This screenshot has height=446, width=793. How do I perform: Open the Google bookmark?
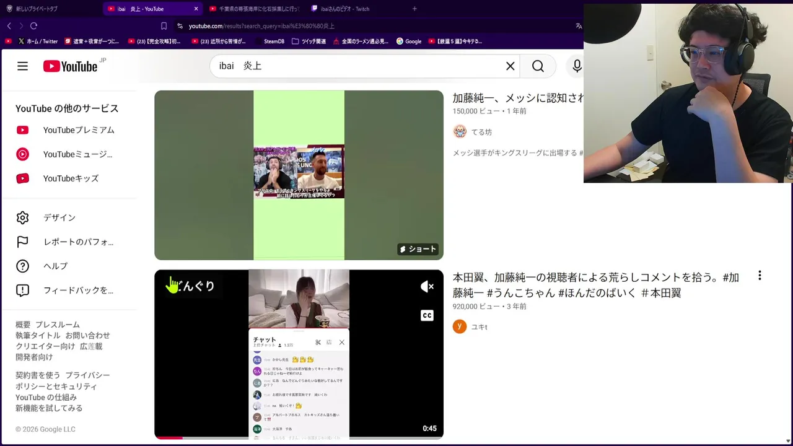pyautogui.click(x=409, y=42)
